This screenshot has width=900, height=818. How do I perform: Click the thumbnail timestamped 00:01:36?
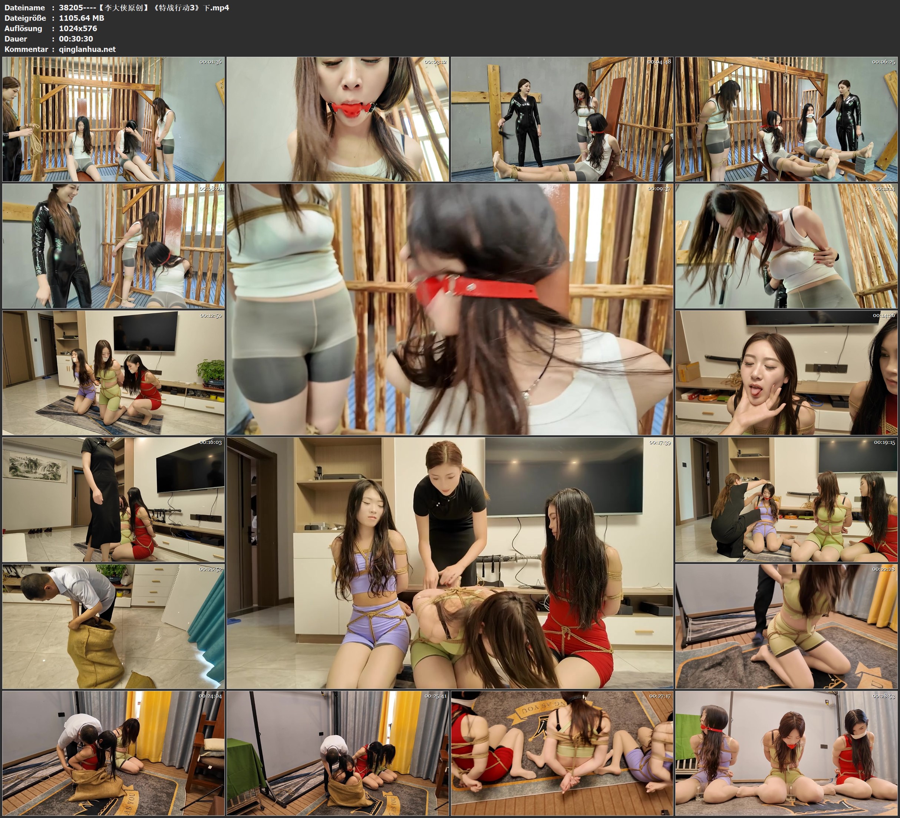pyautogui.click(x=113, y=119)
